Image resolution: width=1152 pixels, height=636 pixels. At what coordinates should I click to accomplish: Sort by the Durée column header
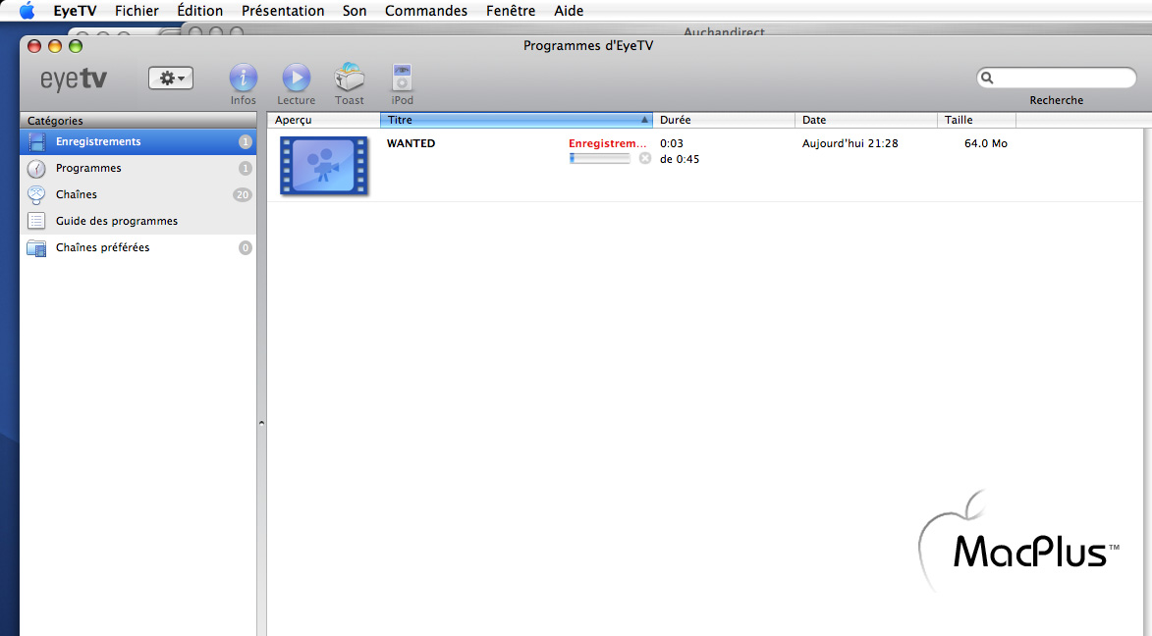[x=724, y=120]
